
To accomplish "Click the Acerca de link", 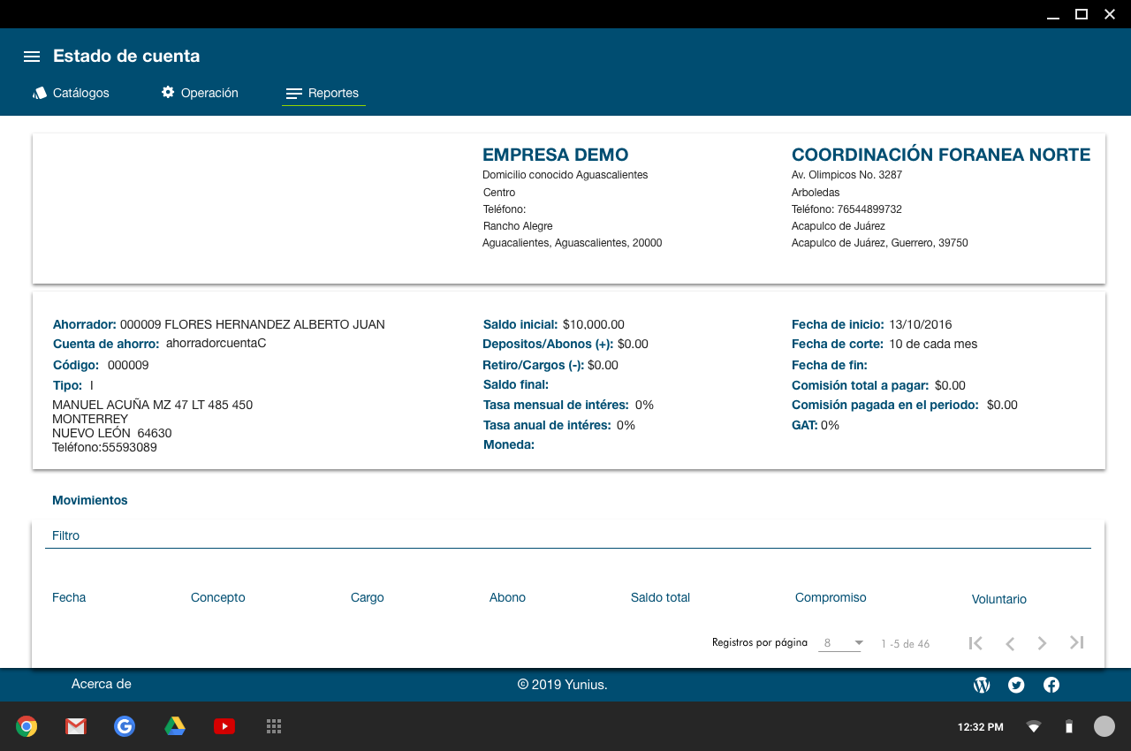I will [x=102, y=684].
